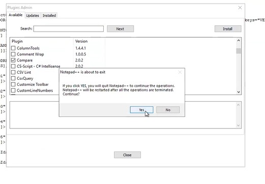
Task: Click the Install button
Action: click(228, 29)
